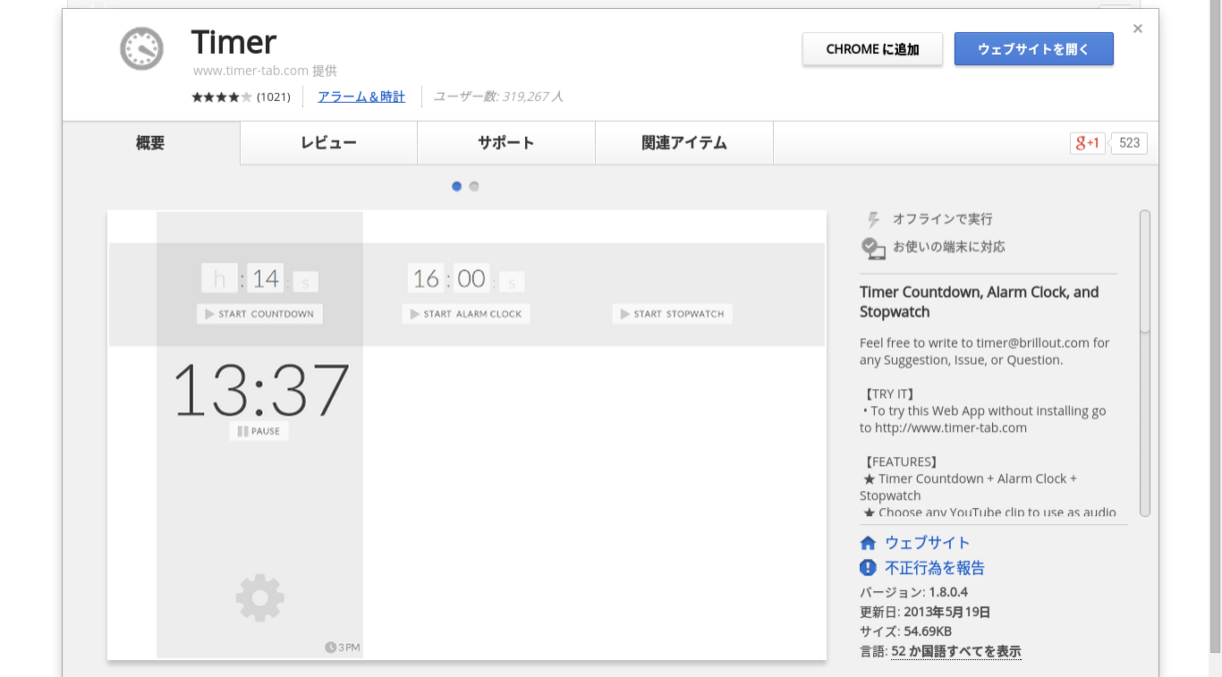Click the ウェブサイトを開く button

click(x=1034, y=49)
